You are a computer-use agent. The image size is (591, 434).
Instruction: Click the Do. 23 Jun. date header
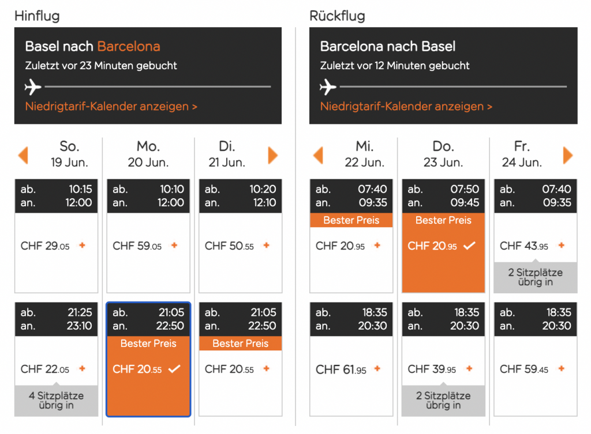pos(443,154)
